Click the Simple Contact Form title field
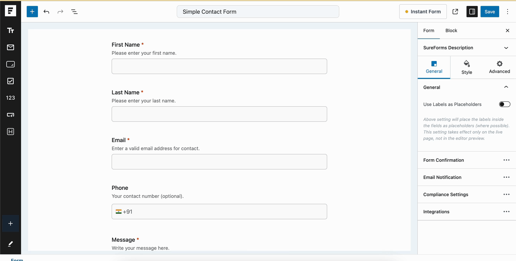The image size is (516, 261). pos(258,12)
